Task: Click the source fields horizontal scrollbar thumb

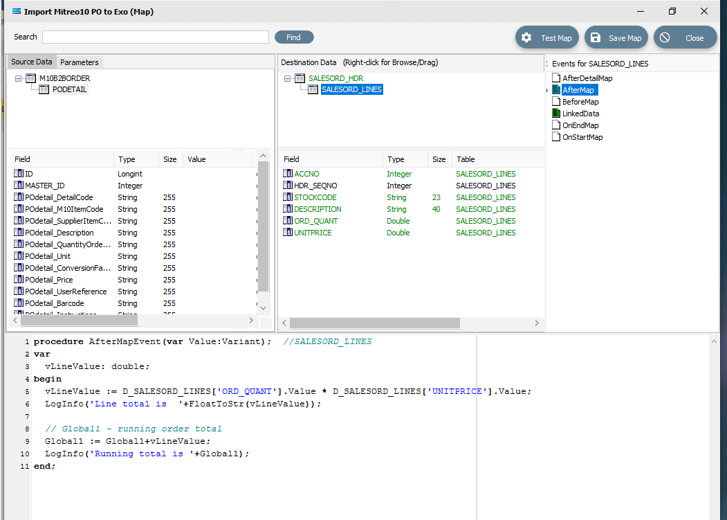Action: [80, 321]
